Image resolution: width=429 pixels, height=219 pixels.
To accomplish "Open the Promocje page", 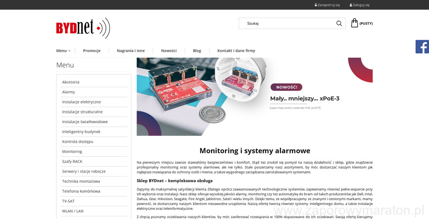I will tap(91, 51).
